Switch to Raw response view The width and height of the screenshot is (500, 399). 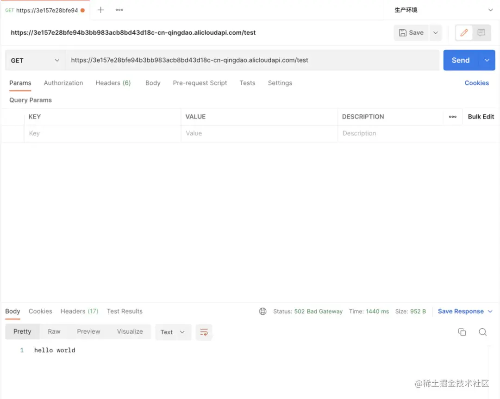54,332
